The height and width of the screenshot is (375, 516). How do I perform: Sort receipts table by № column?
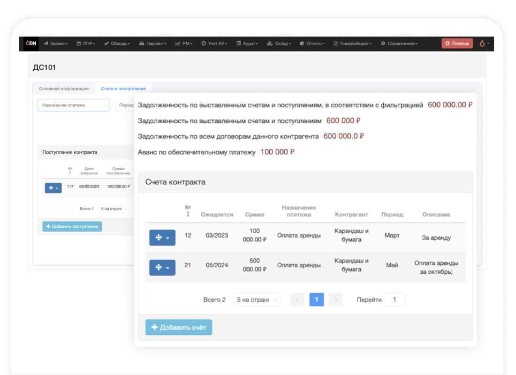(70, 171)
